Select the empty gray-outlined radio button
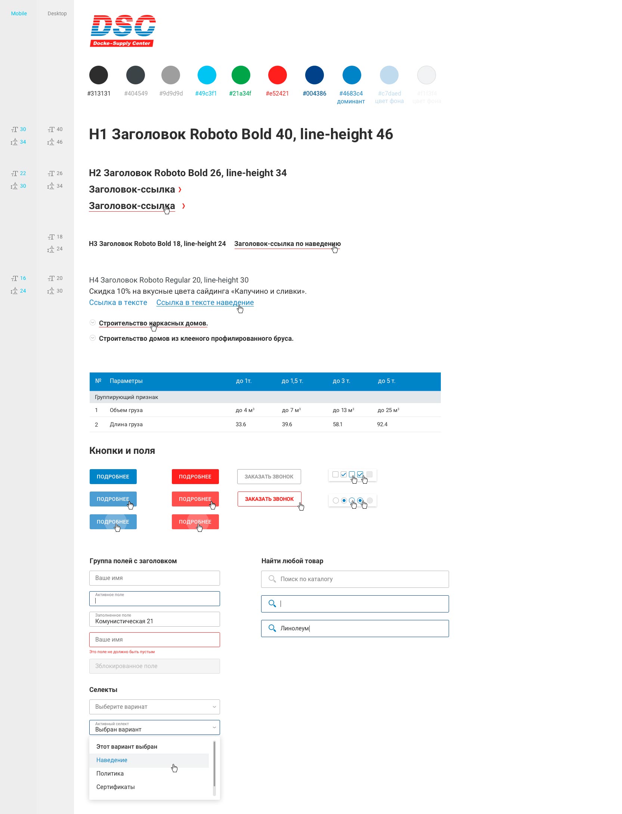The image size is (622, 814). [x=336, y=500]
